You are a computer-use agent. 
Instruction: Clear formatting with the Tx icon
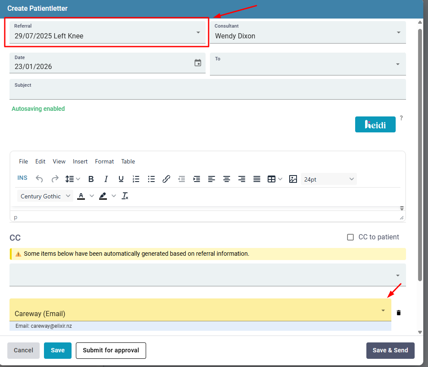click(125, 196)
